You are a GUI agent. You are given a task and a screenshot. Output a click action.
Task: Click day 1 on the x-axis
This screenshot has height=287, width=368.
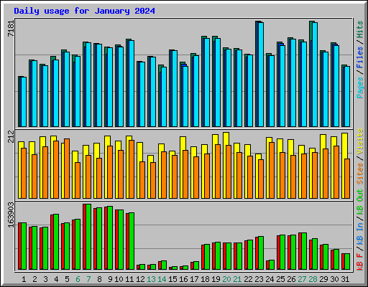pyautogui.click(x=24, y=279)
